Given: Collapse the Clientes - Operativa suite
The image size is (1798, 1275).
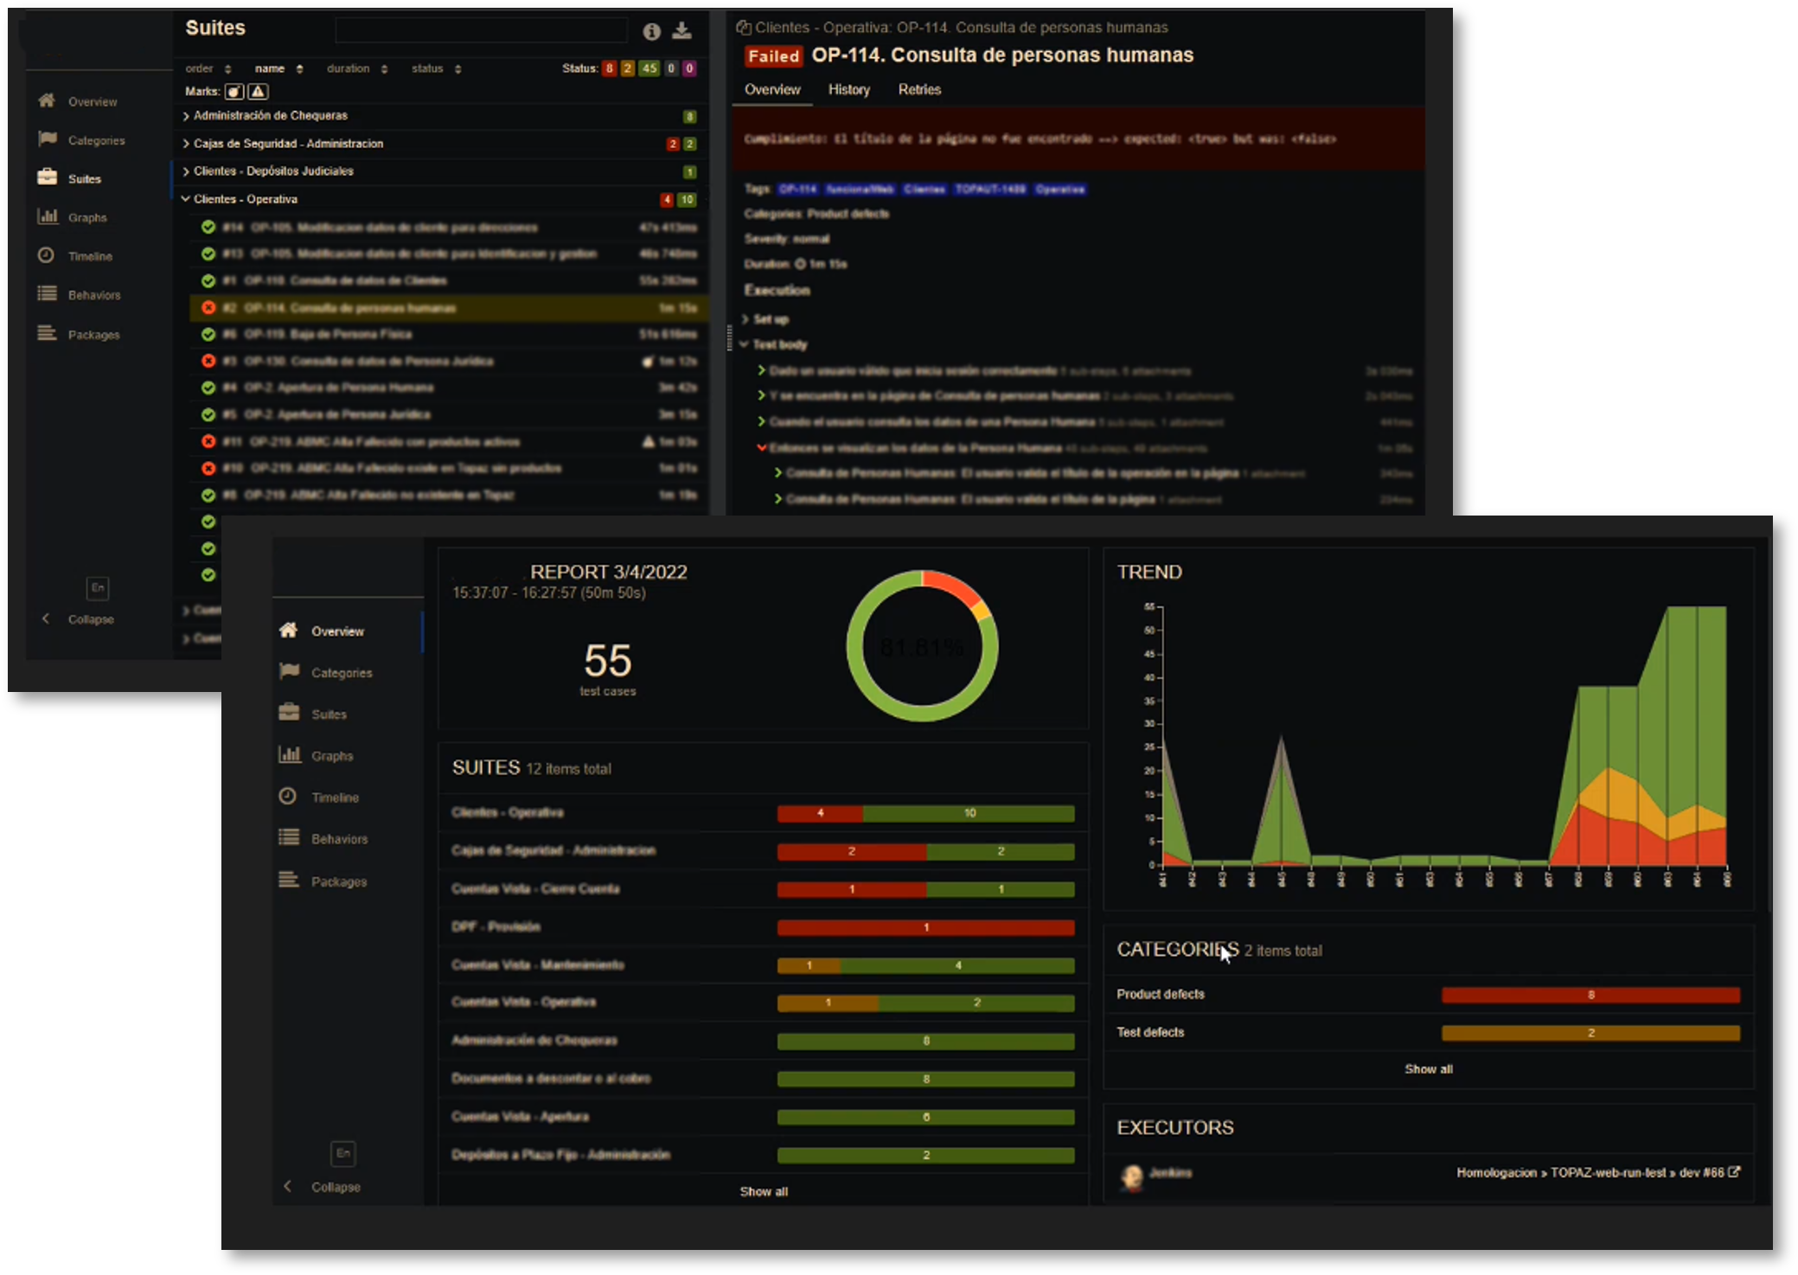Looking at the screenshot, I should [x=245, y=199].
